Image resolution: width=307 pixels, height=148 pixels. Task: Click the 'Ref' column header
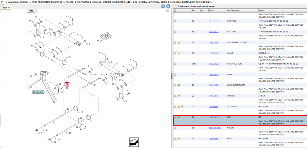pyautogui.click(x=196, y=10)
